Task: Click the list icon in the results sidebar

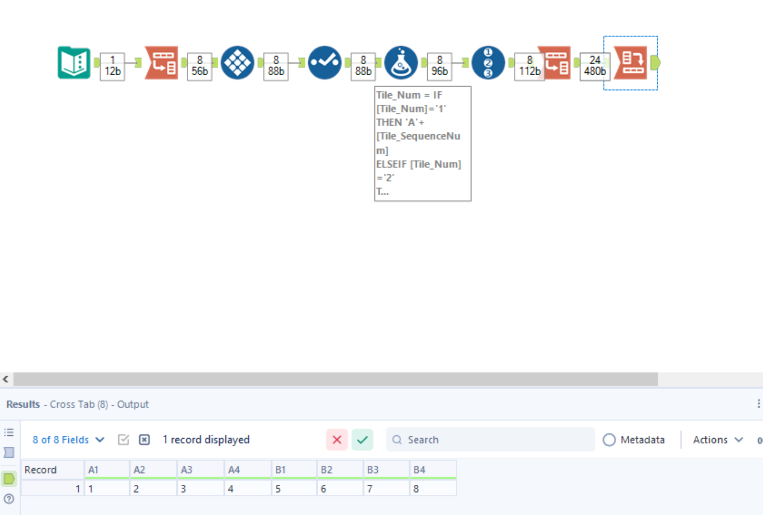Action: [9, 432]
